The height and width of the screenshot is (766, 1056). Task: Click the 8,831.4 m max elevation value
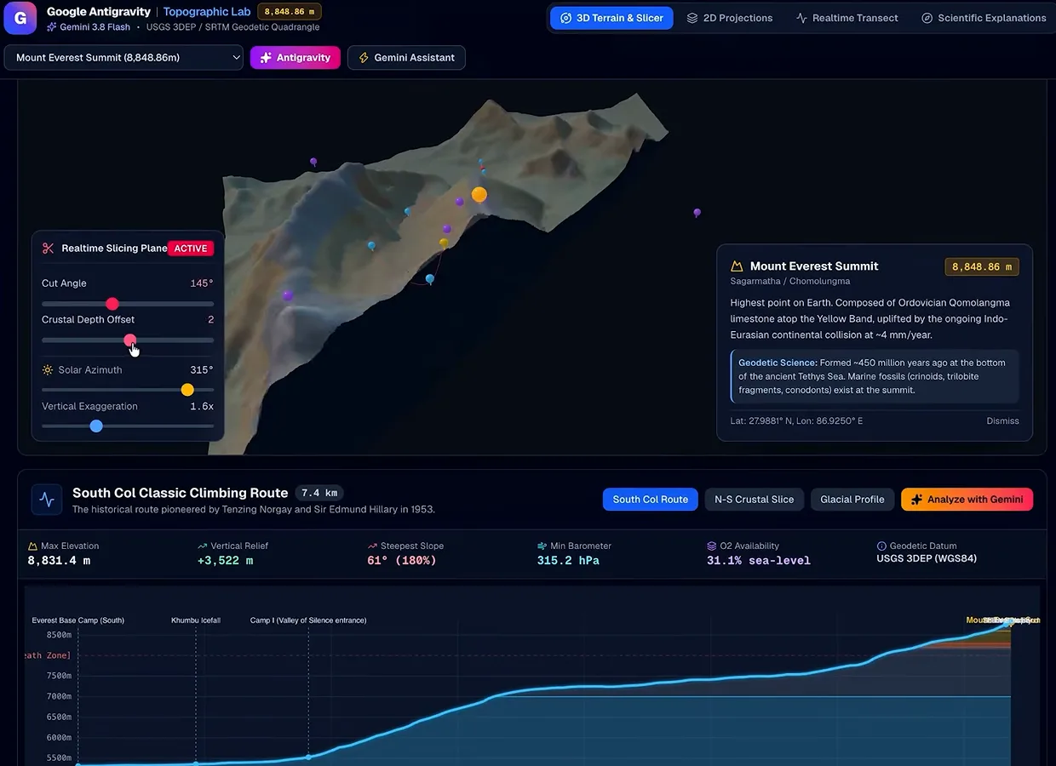point(59,561)
